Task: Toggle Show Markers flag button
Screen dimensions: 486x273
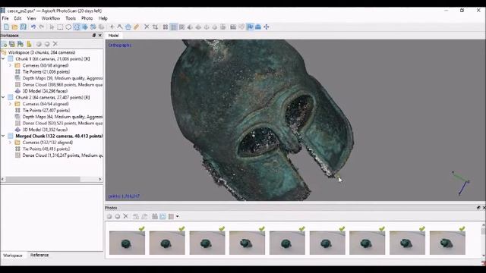Action: tap(250, 27)
